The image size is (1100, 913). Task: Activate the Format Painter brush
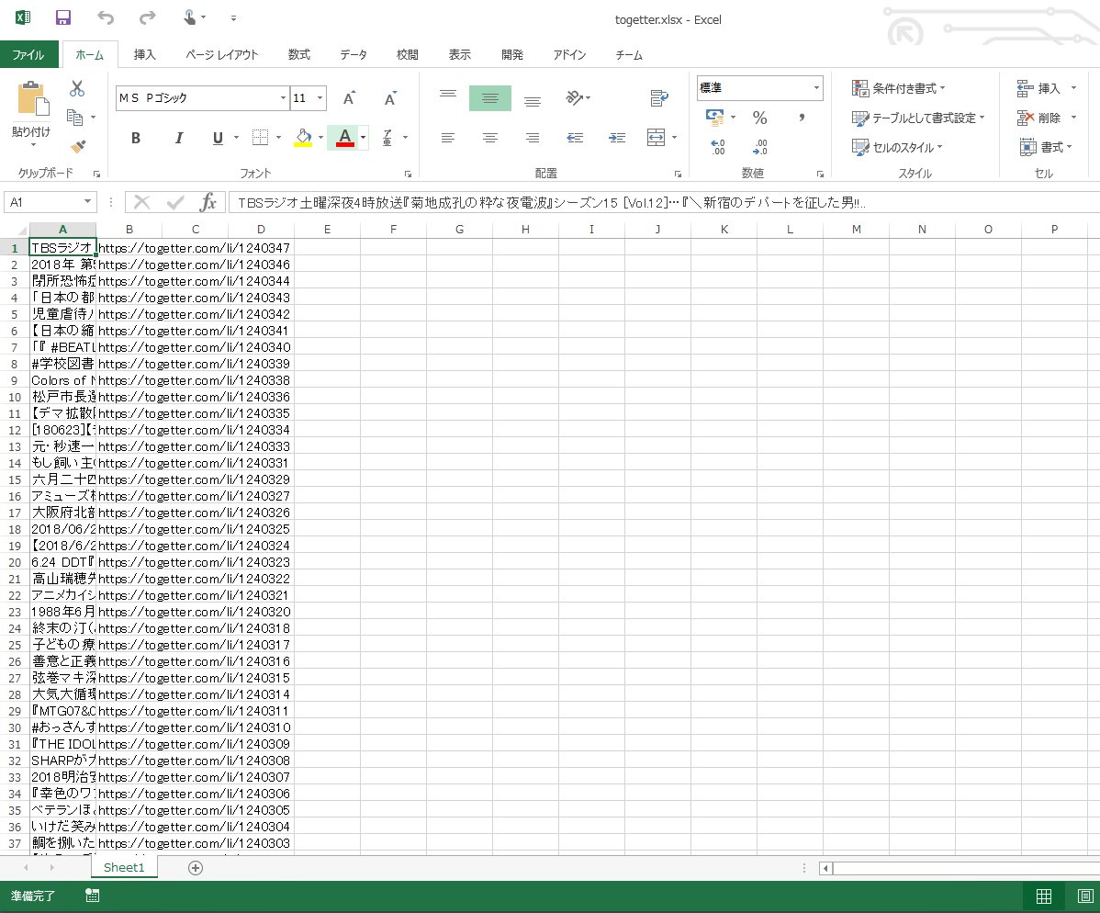(x=77, y=146)
